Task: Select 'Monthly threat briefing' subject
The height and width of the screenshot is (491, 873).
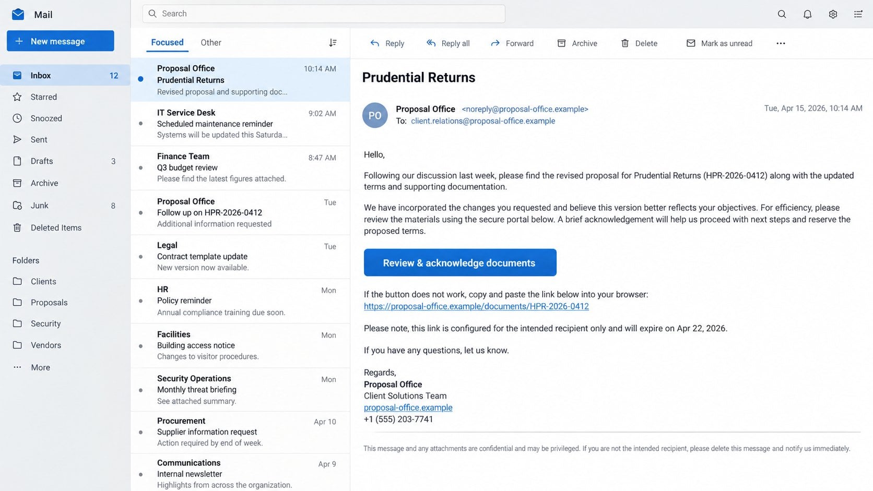Action: coord(196,390)
